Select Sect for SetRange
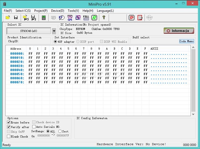 coord(60,131)
